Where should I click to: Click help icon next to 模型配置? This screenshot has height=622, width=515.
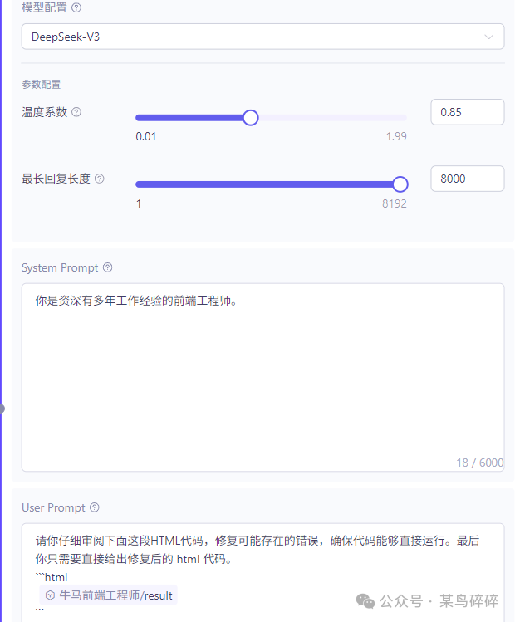[x=76, y=7]
